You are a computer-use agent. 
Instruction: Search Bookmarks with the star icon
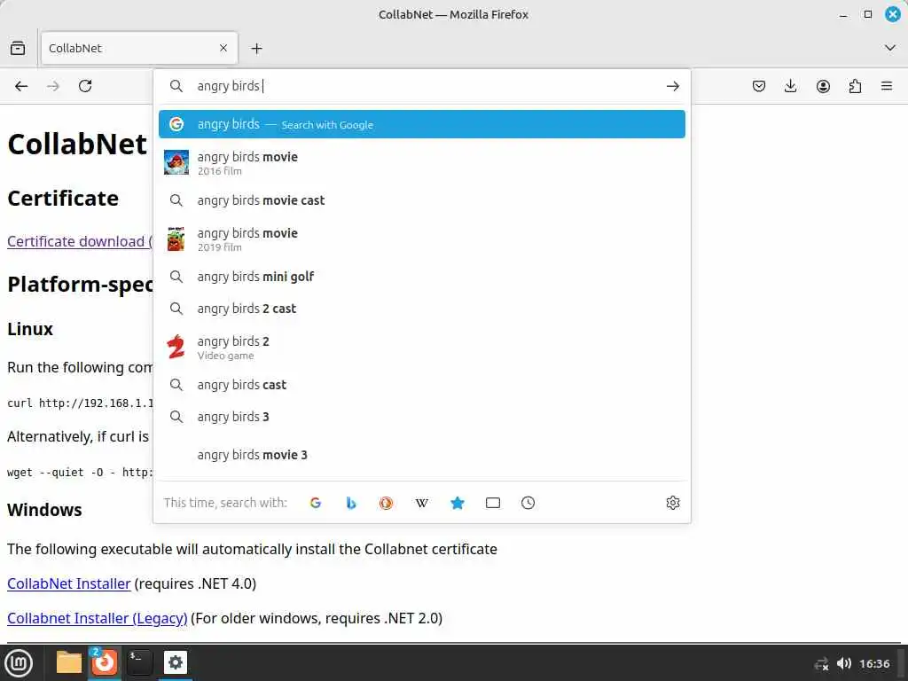click(x=458, y=503)
